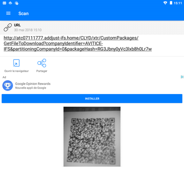Click the INSTALLER button
The image size is (184, 169).
(x=92, y=99)
